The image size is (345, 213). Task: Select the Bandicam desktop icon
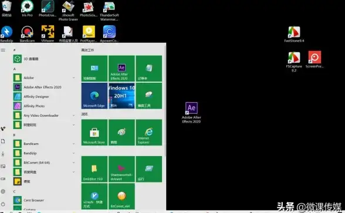[27, 34]
